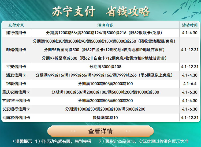Screen dimensions: 201x147
Task: Click 4.1-6.30 date for 长安银行信用卡
Action: 190,109
